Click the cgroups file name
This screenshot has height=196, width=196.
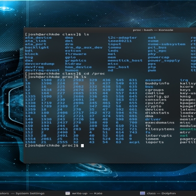click(154, 90)
